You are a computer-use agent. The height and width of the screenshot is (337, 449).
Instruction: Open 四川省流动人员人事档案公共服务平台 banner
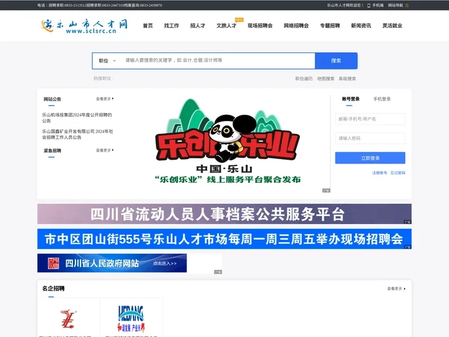tap(224, 214)
